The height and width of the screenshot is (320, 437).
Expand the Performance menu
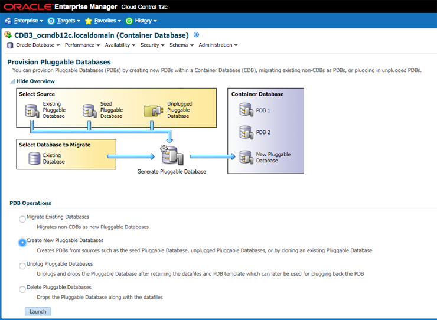pyautogui.click(x=82, y=45)
